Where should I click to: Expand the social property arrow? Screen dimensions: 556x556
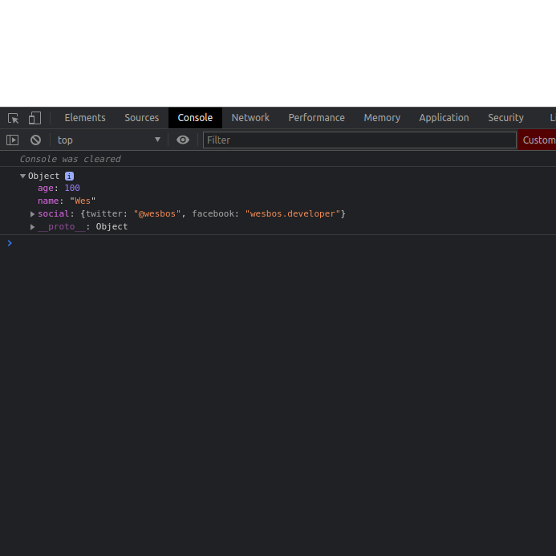(32, 214)
